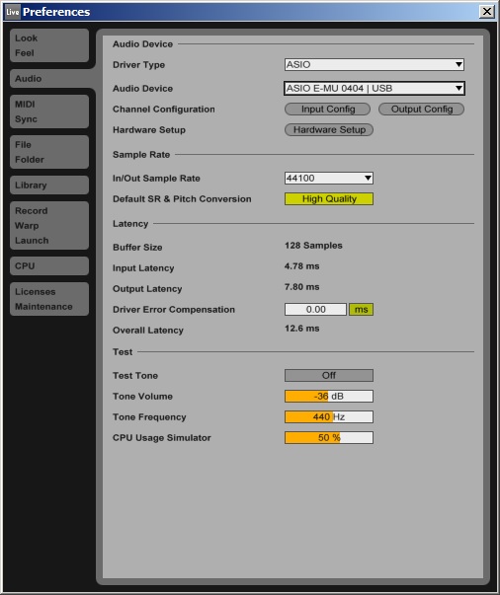Click the Preferences title bar text
The height and width of the screenshot is (595, 500).
[56, 12]
